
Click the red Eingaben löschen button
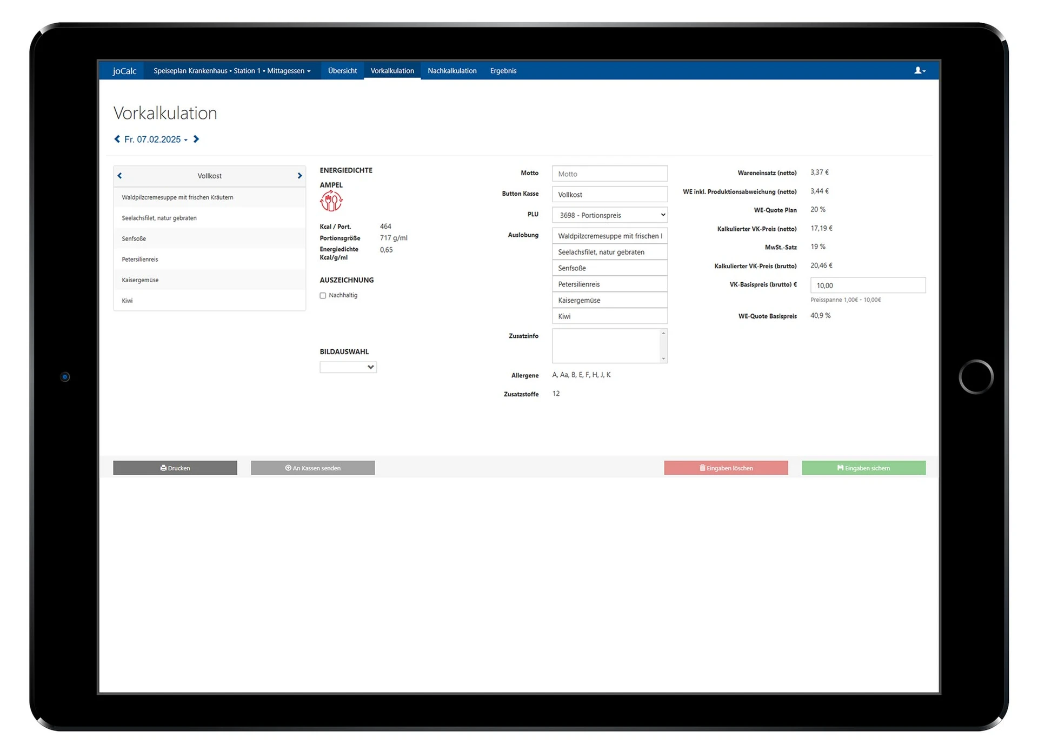coord(726,468)
